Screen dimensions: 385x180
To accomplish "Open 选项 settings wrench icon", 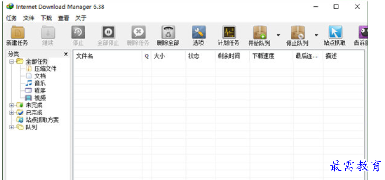I will pyautogui.click(x=199, y=32).
